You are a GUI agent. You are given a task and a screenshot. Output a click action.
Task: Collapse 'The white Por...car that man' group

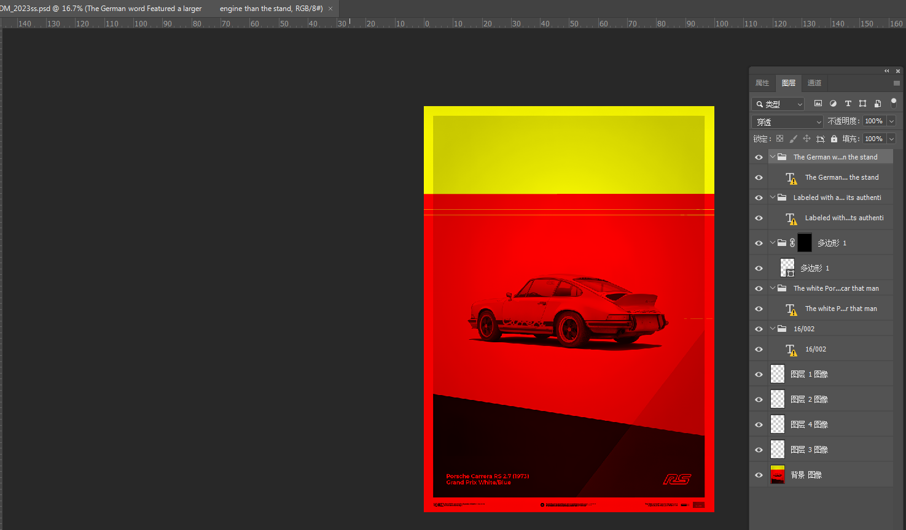point(773,288)
